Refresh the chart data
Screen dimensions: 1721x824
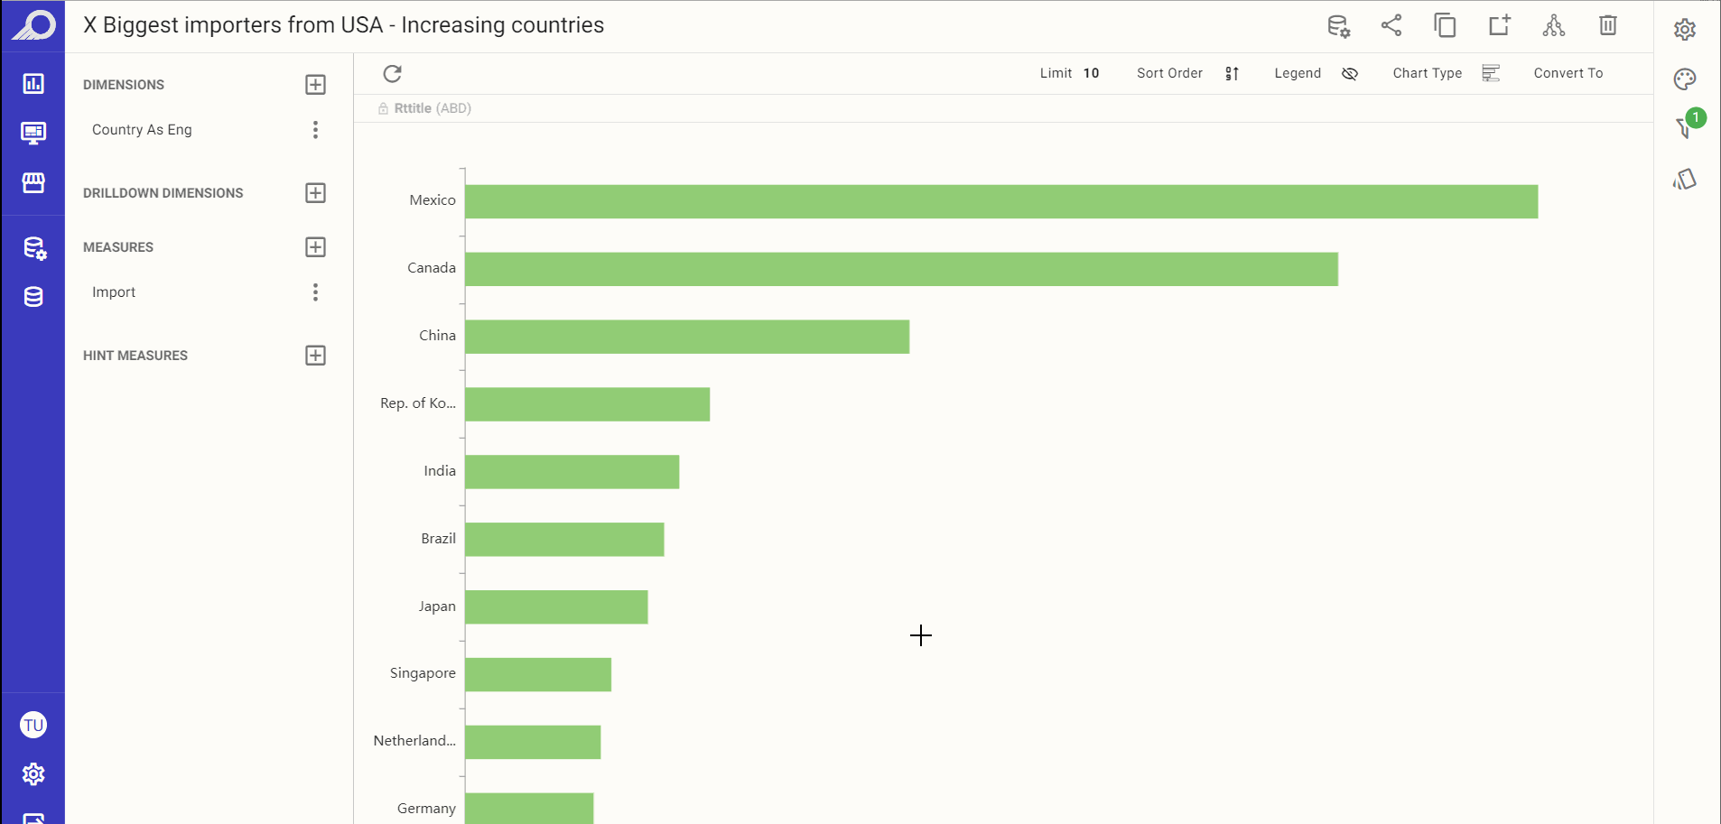click(x=392, y=74)
